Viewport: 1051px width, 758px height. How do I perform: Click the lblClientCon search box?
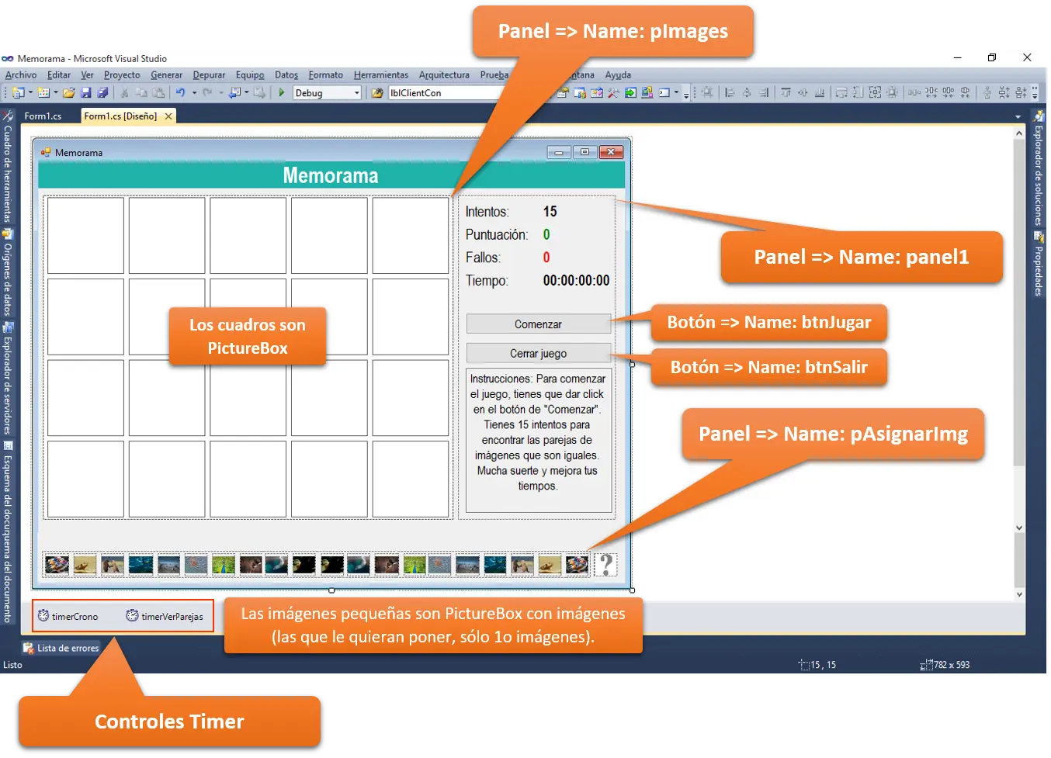446,93
